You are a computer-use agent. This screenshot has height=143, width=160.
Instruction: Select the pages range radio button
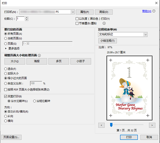click(x=6, y=44)
